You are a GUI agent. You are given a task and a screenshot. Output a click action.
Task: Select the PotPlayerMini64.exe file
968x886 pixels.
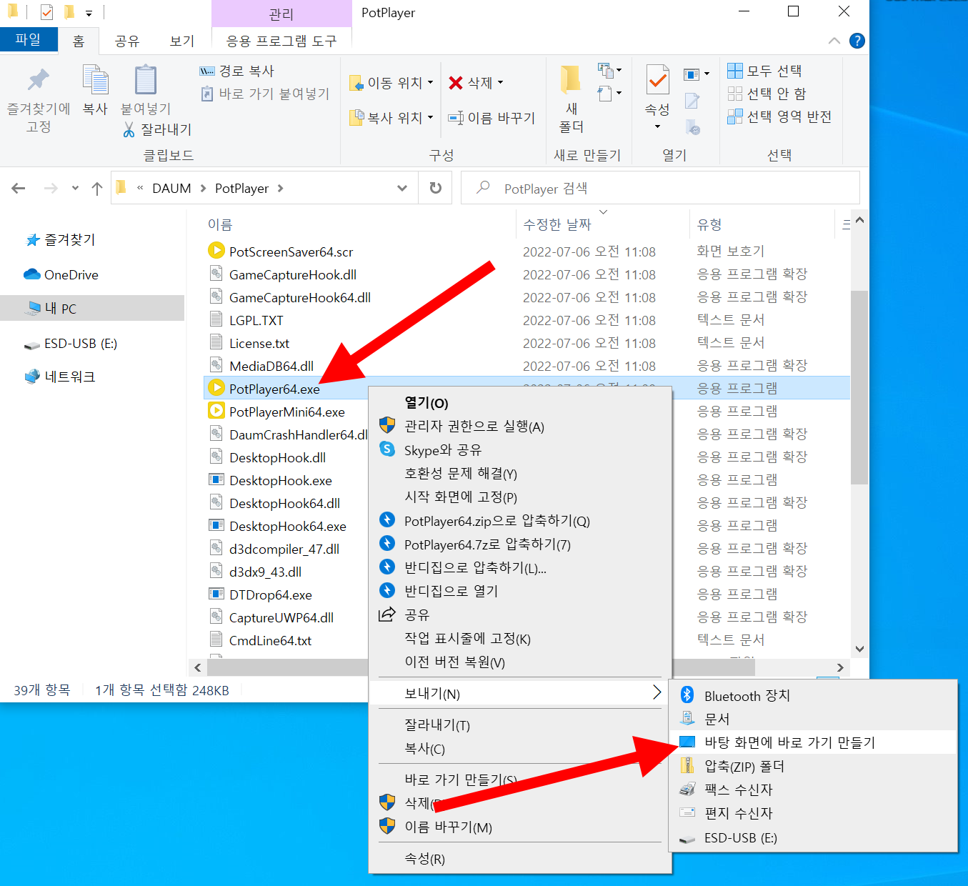286,412
